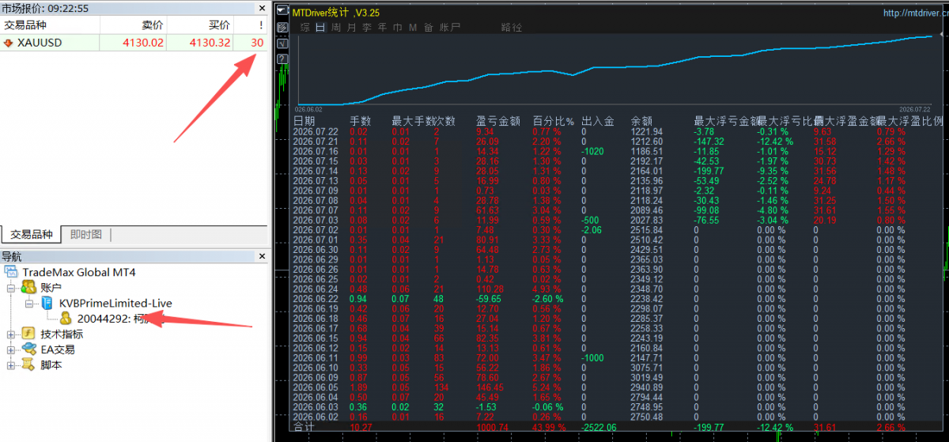Select the 季 quarterly statistics tab
Screen dimensions: 949x442
pyautogui.click(x=367, y=27)
